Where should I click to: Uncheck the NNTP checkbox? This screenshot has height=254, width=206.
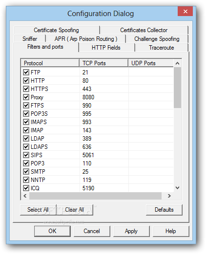(x=26, y=180)
